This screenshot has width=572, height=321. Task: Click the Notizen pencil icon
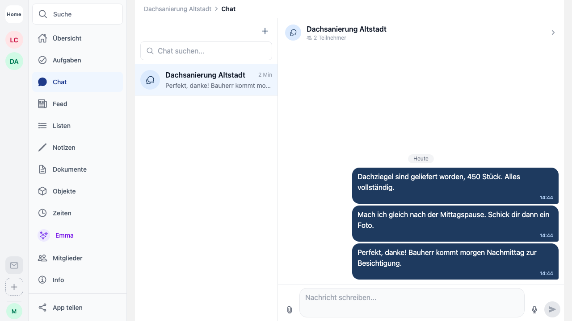point(42,148)
